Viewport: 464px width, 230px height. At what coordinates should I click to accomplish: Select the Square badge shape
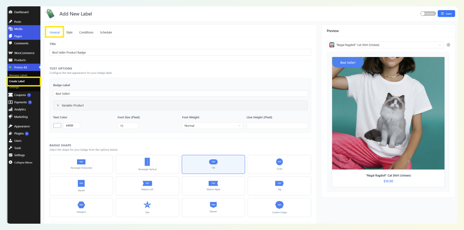(81, 186)
